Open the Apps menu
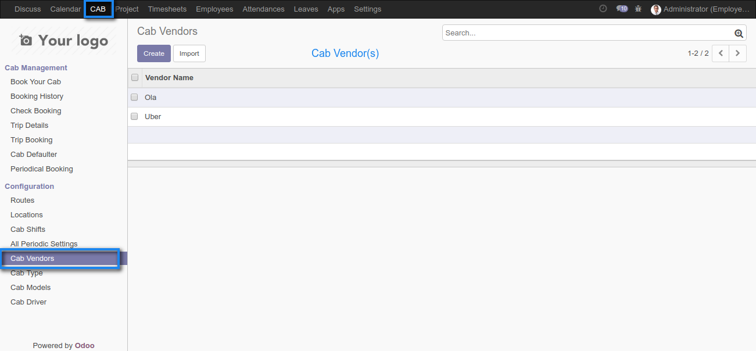This screenshot has width=756, height=351. (336, 9)
